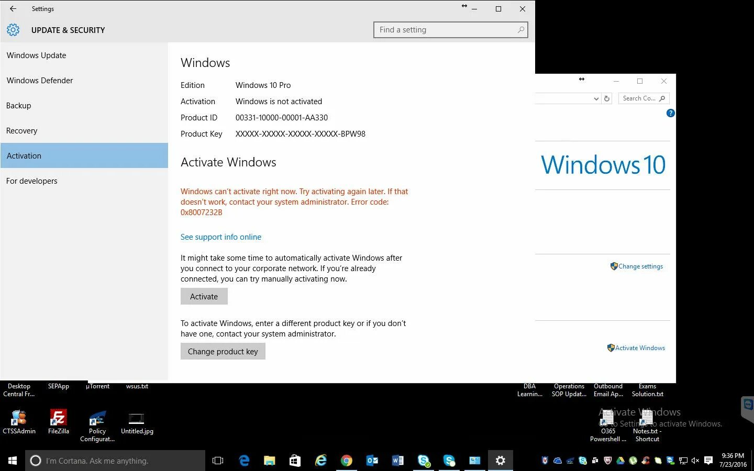
Task: Open the Policy Configuration desktop shortcut
Action: click(x=97, y=426)
